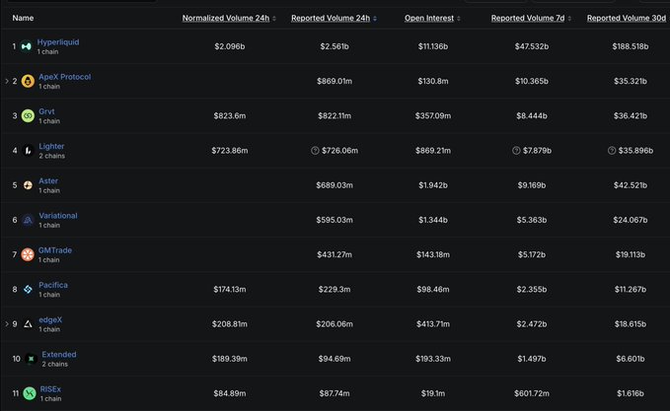Open the GMTrade protocol link
The width and height of the screenshot is (670, 411).
(55, 250)
